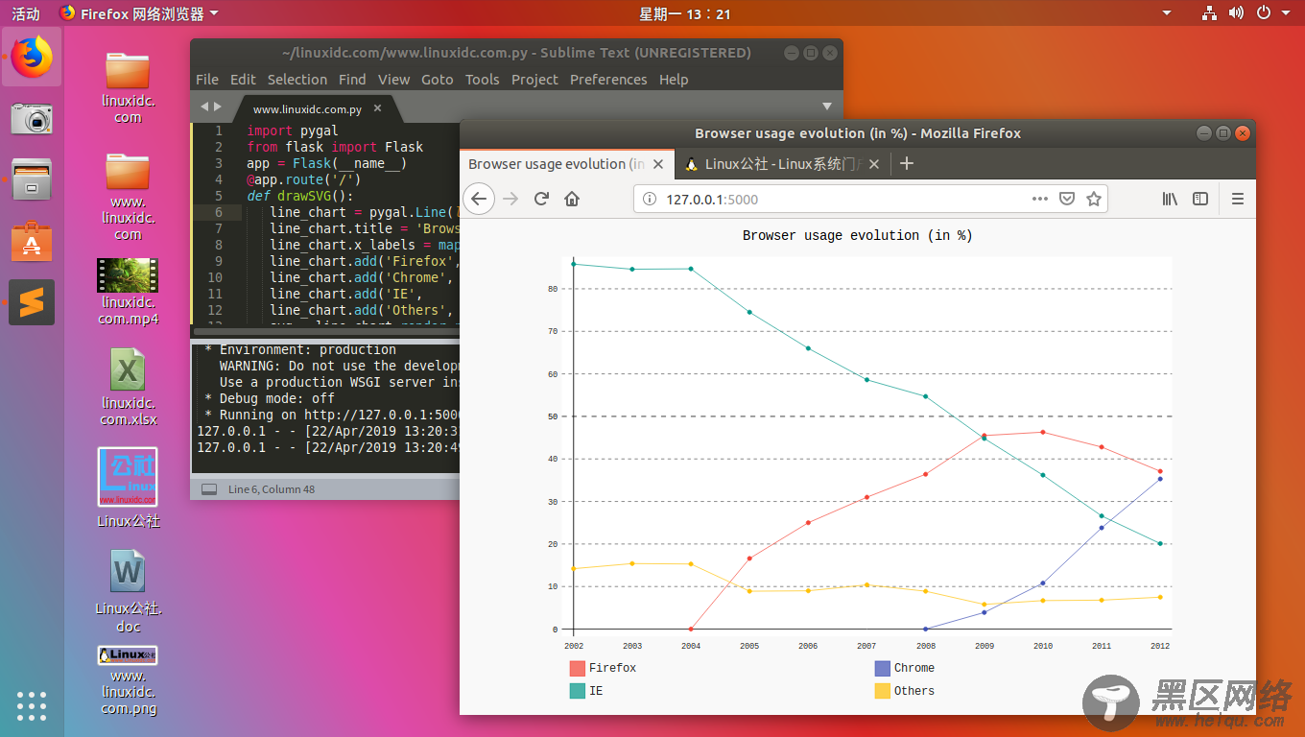Open Sublime Text Preferences menu
The width and height of the screenshot is (1305, 737).
click(x=608, y=80)
